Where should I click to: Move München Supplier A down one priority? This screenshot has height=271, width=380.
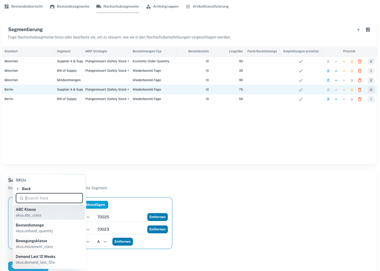pos(344,62)
